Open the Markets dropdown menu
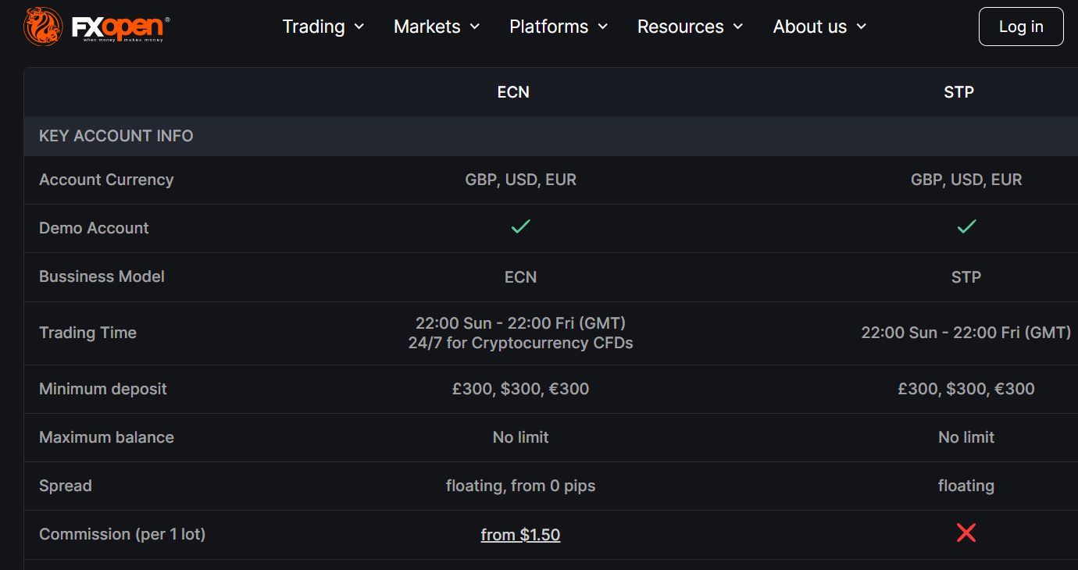 point(437,27)
